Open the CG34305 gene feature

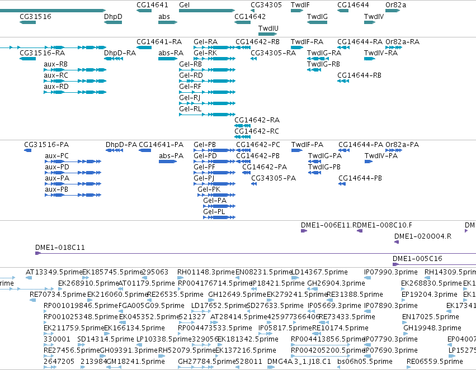(253, 11)
